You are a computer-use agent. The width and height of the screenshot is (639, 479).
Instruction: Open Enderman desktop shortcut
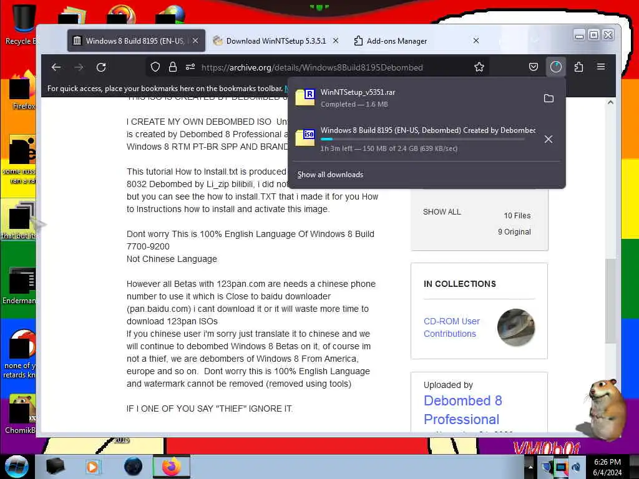click(19, 285)
